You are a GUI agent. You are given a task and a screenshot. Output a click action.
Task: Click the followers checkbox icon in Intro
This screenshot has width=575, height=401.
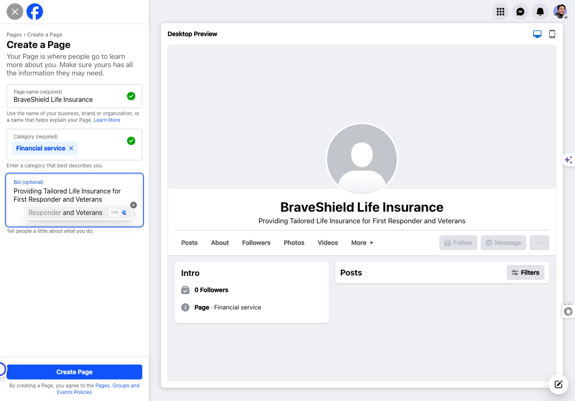pyautogui.click(x=185, y=290)
